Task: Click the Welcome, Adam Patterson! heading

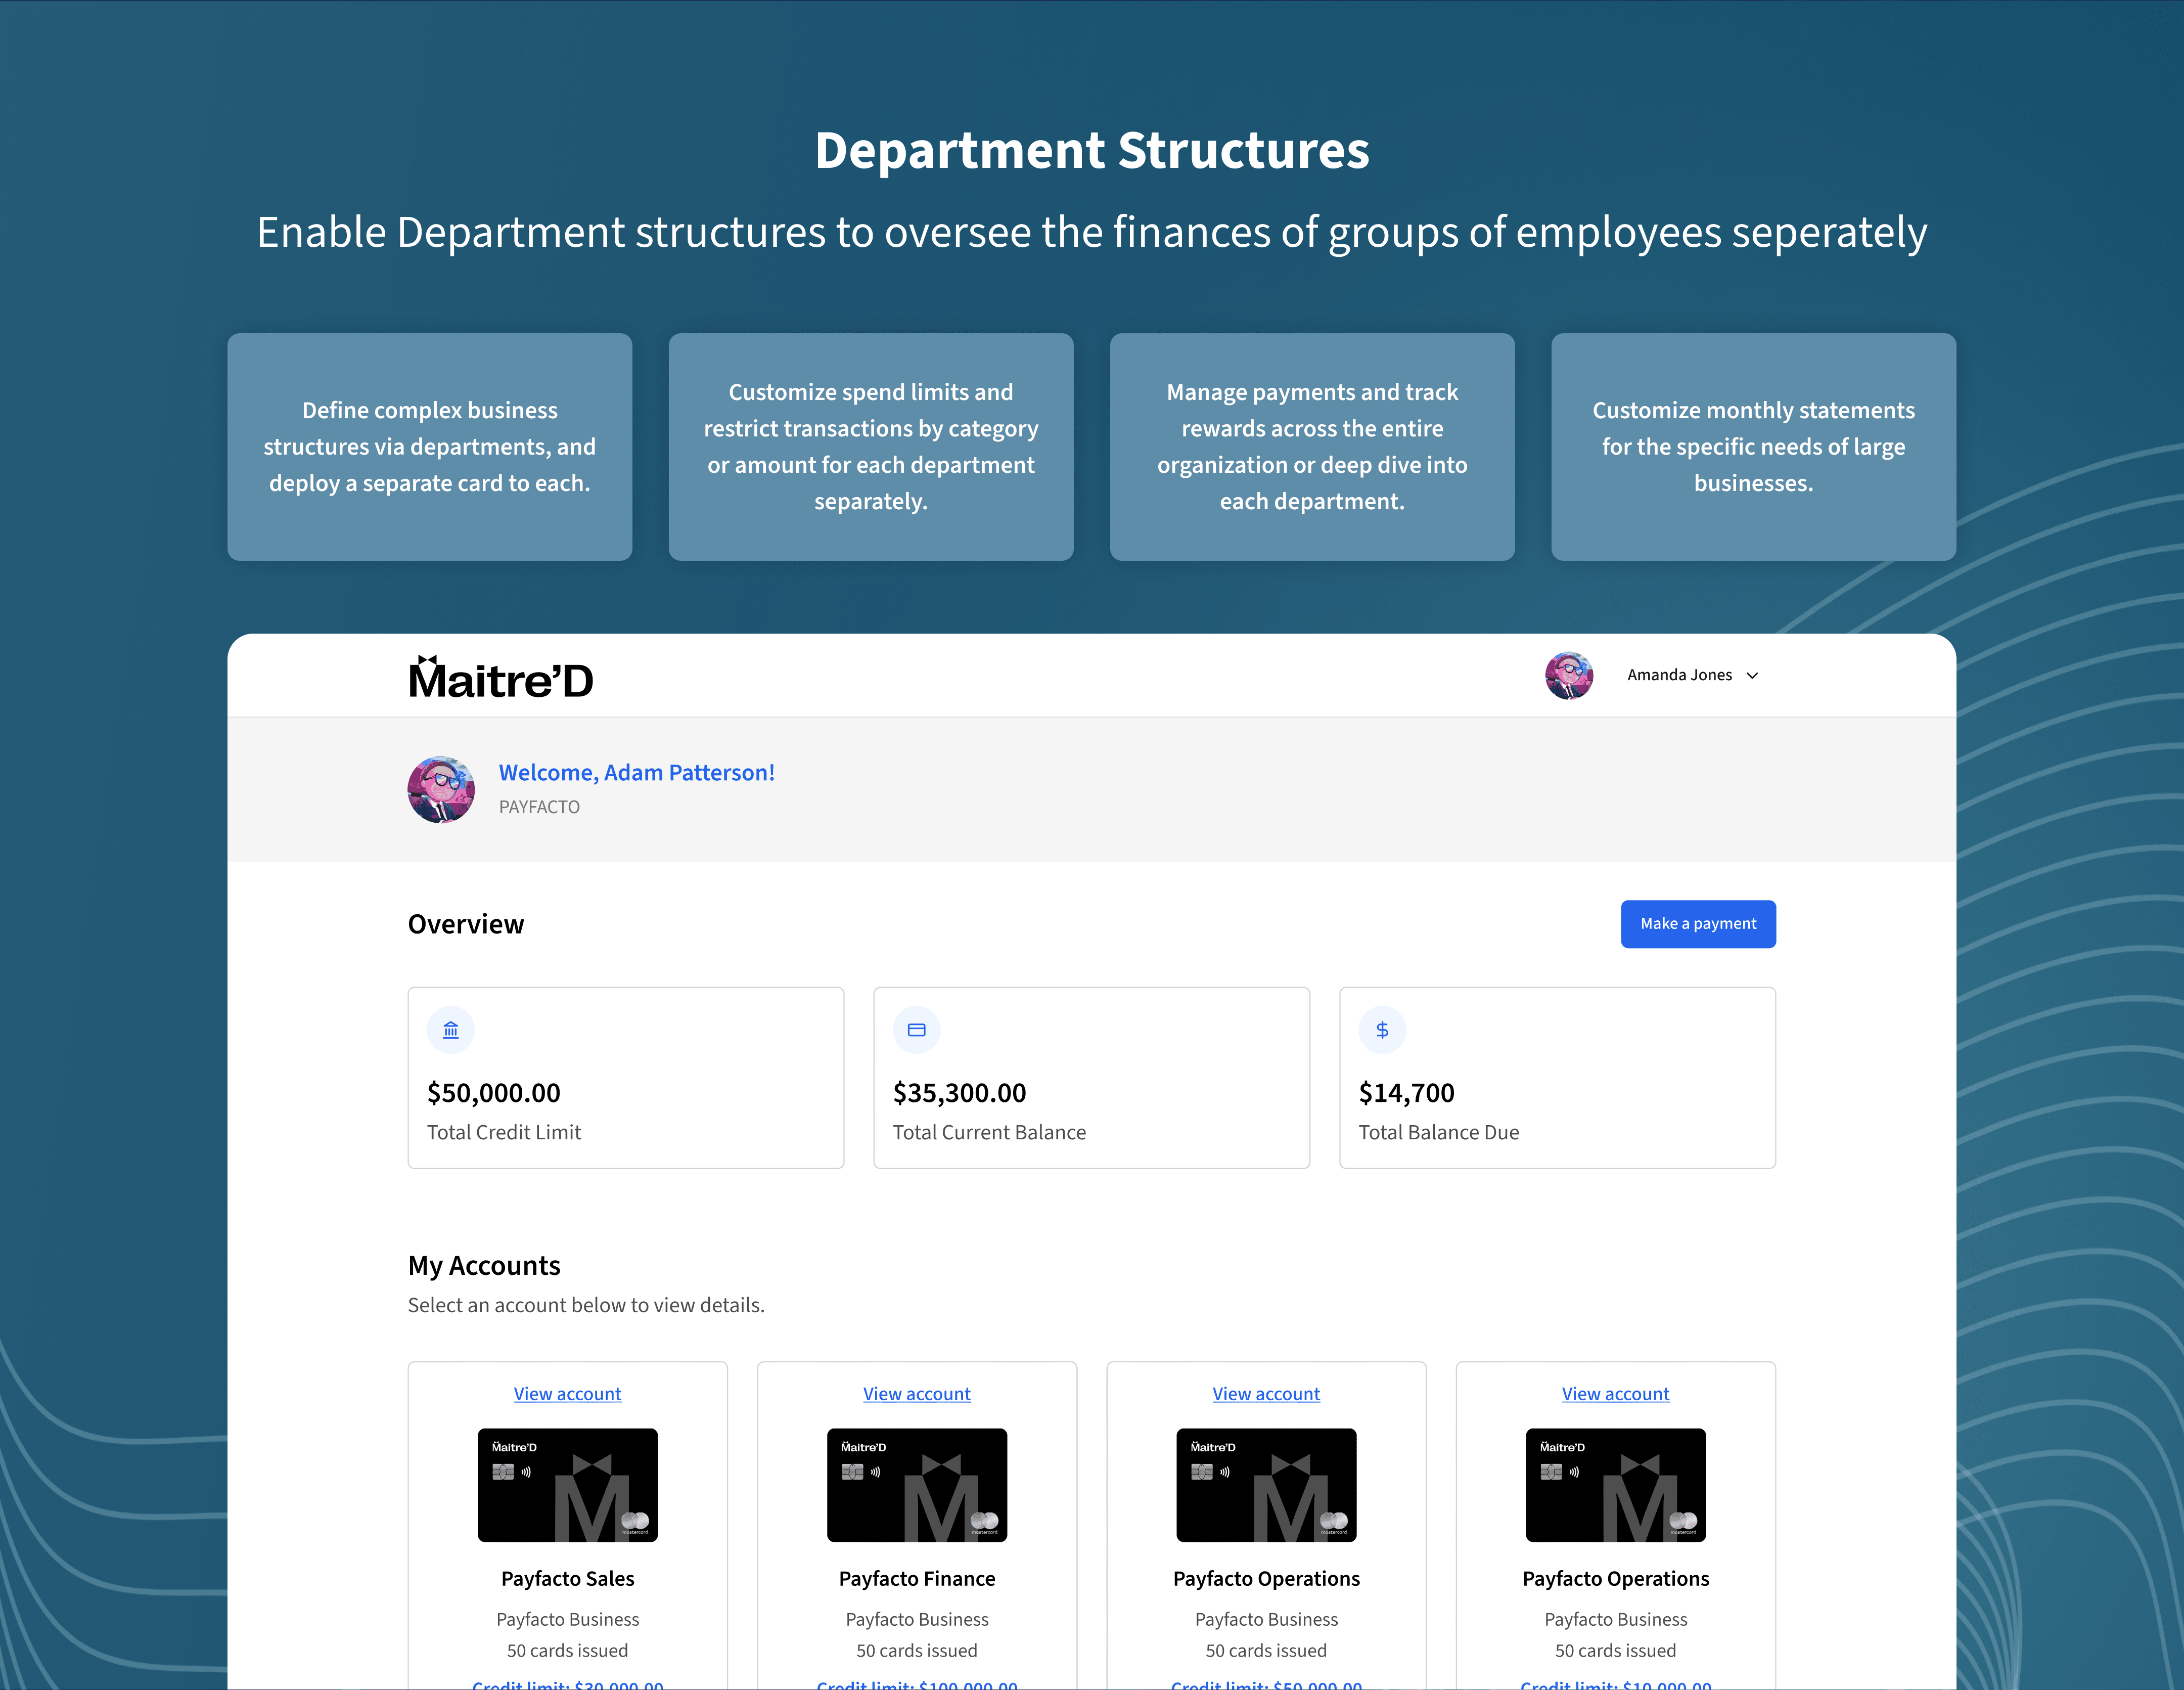Action: click(x=637, y=773)
